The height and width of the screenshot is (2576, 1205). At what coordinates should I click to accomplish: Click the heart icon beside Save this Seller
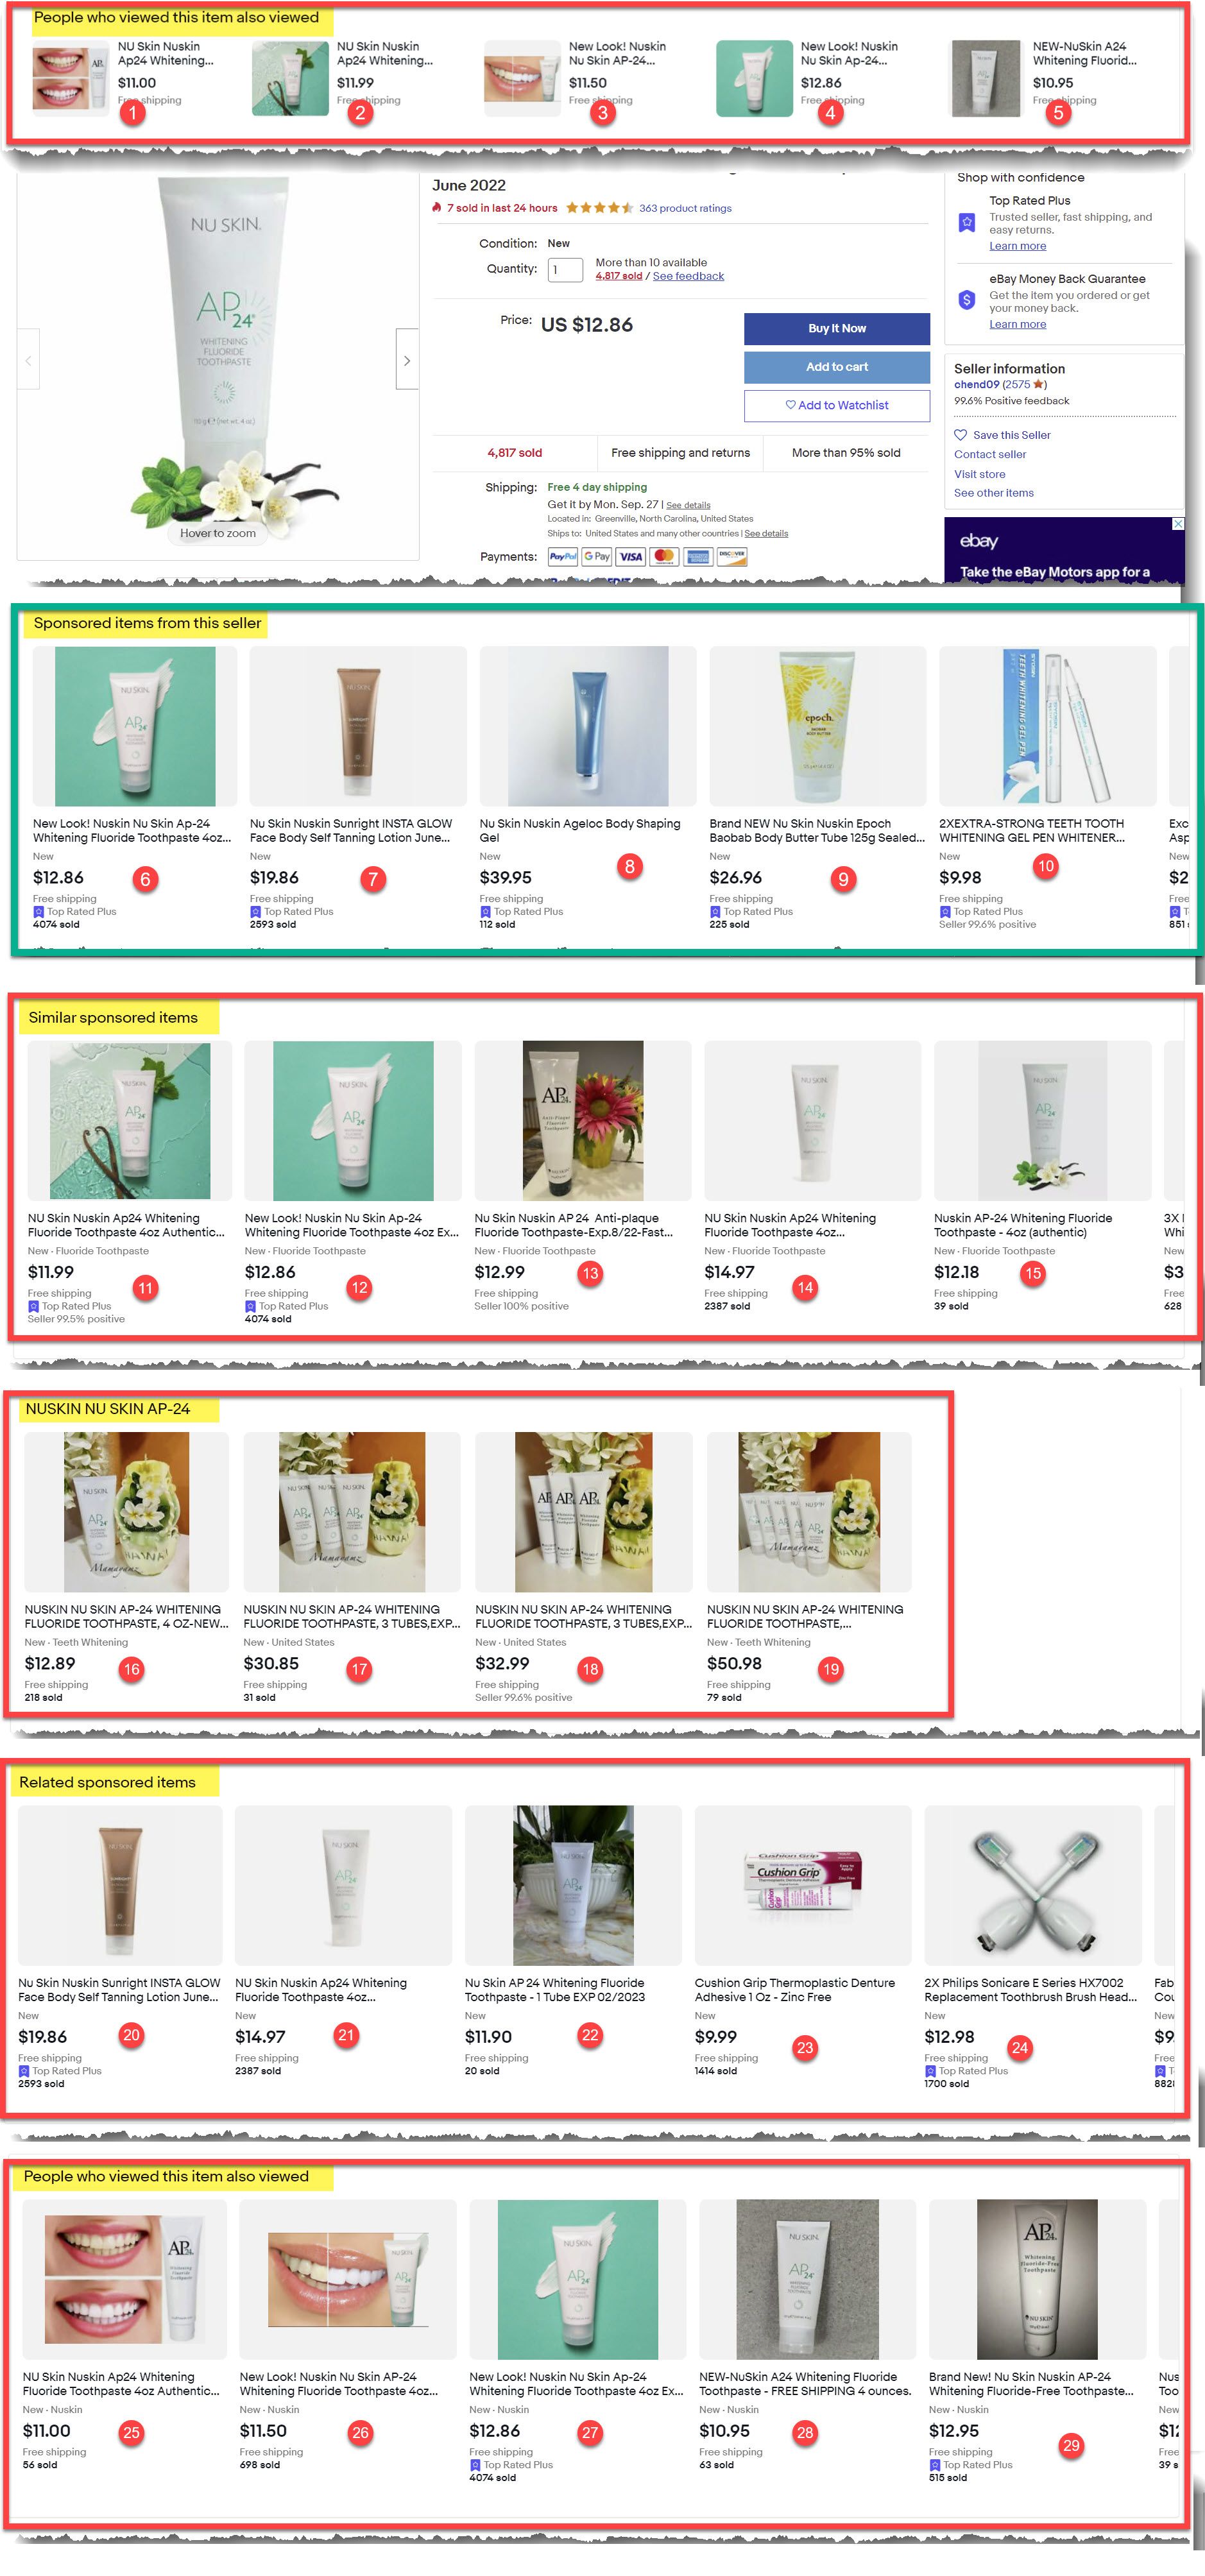click(960, 435)
